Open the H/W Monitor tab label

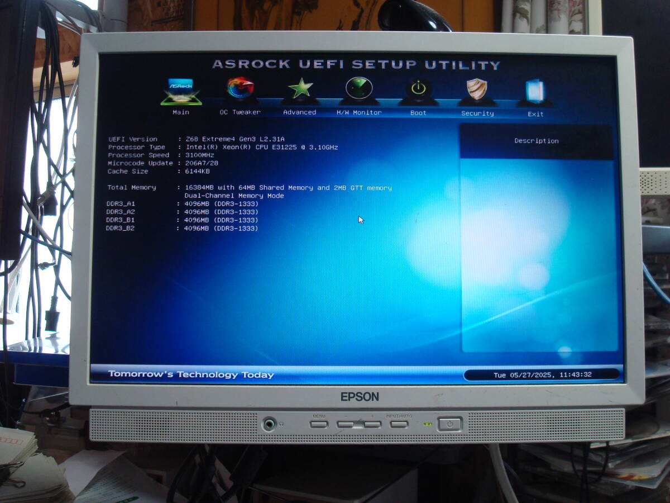(359, 112)
